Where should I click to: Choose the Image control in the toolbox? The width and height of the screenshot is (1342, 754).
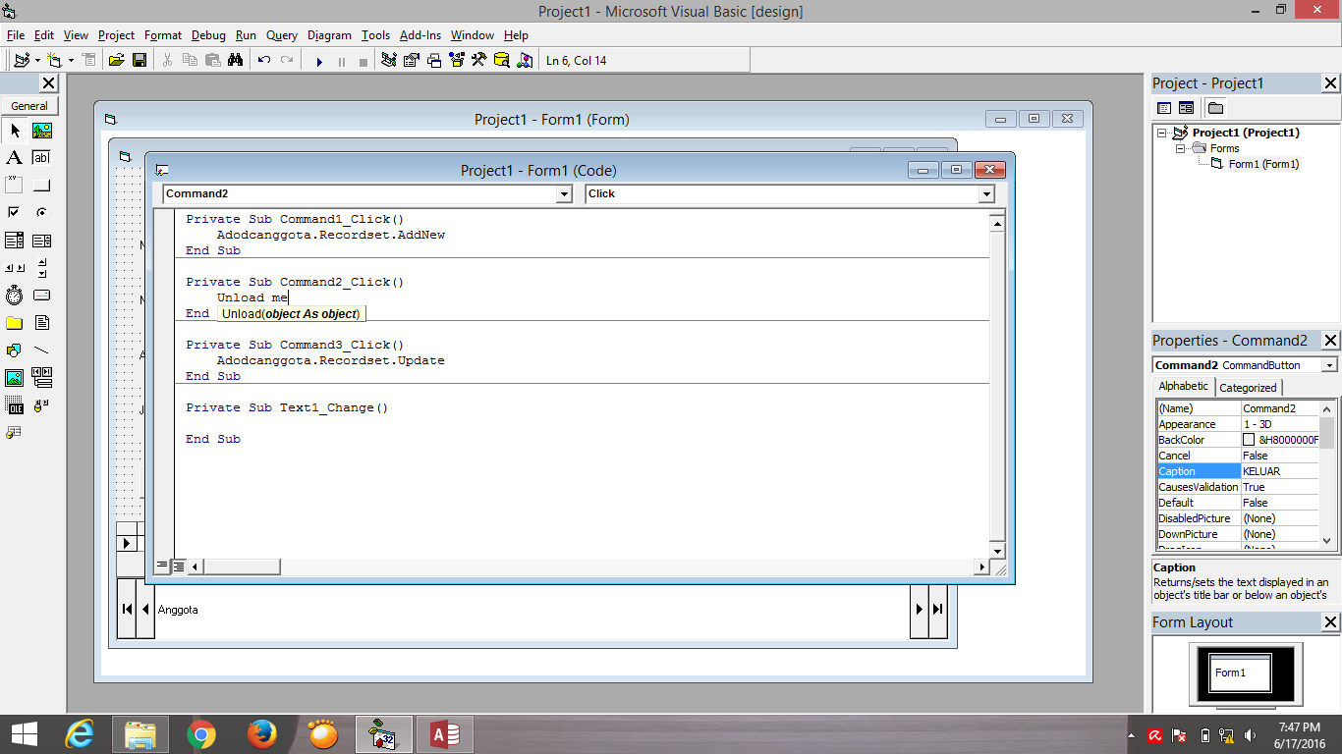coord(15,377)
